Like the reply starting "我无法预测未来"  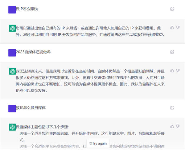point(172,71)
